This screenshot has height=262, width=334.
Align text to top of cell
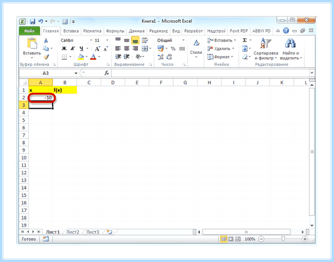[x=118, y=40]
